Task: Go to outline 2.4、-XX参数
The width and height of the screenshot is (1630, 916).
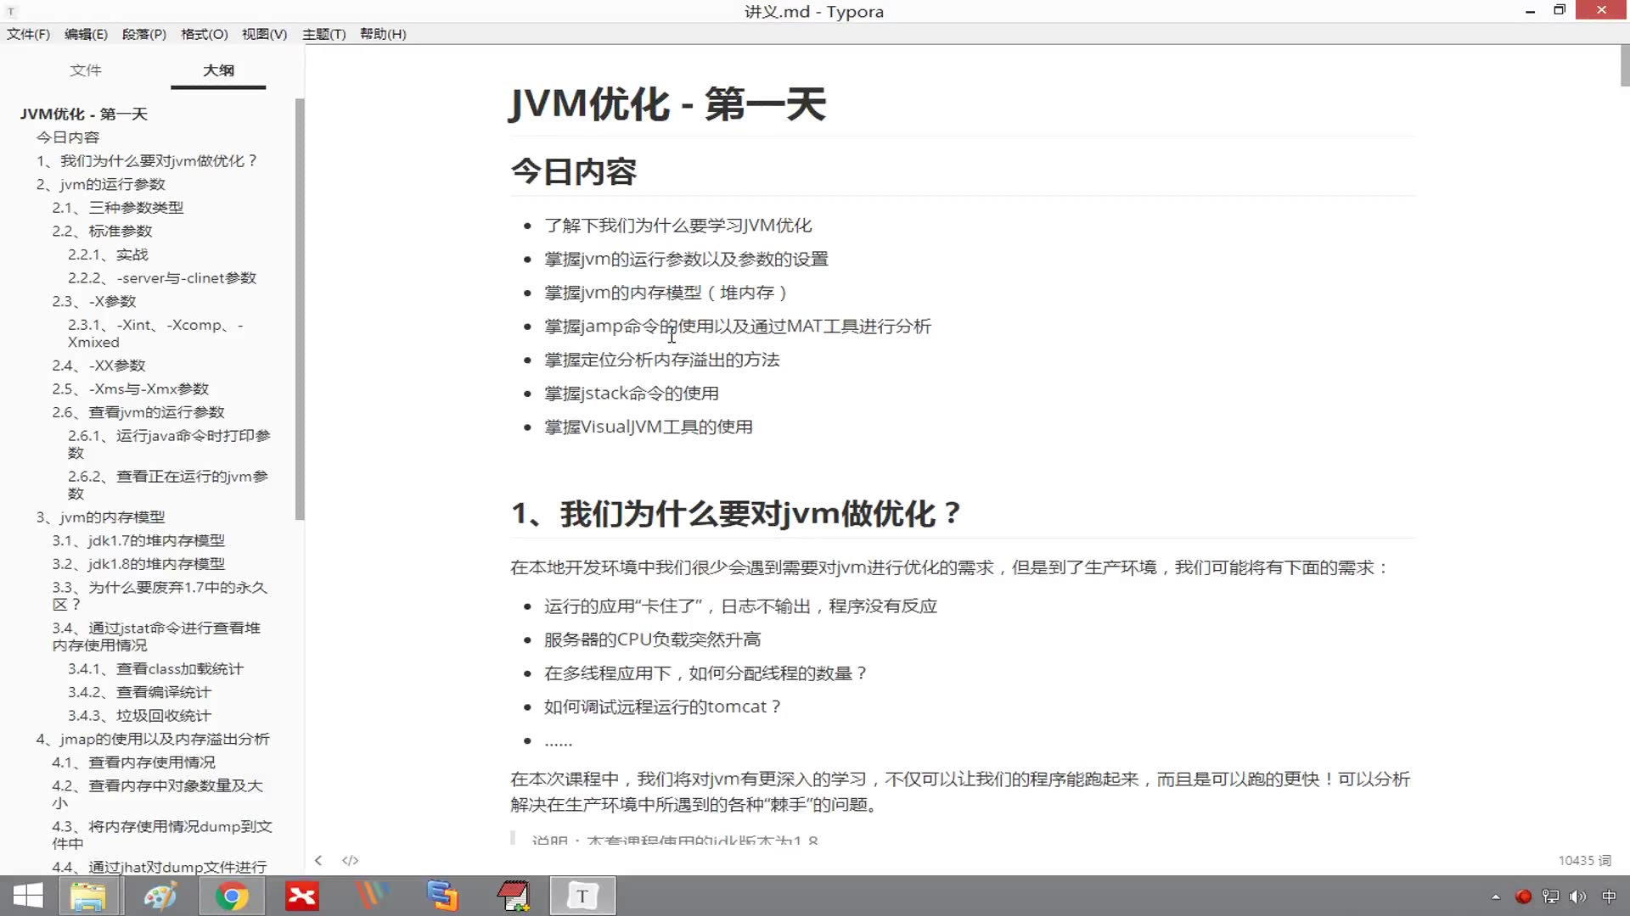Action: pos(98,366)
